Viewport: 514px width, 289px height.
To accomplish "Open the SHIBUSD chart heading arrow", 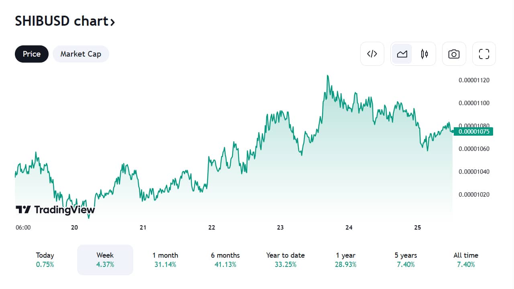I will [112, 22].
